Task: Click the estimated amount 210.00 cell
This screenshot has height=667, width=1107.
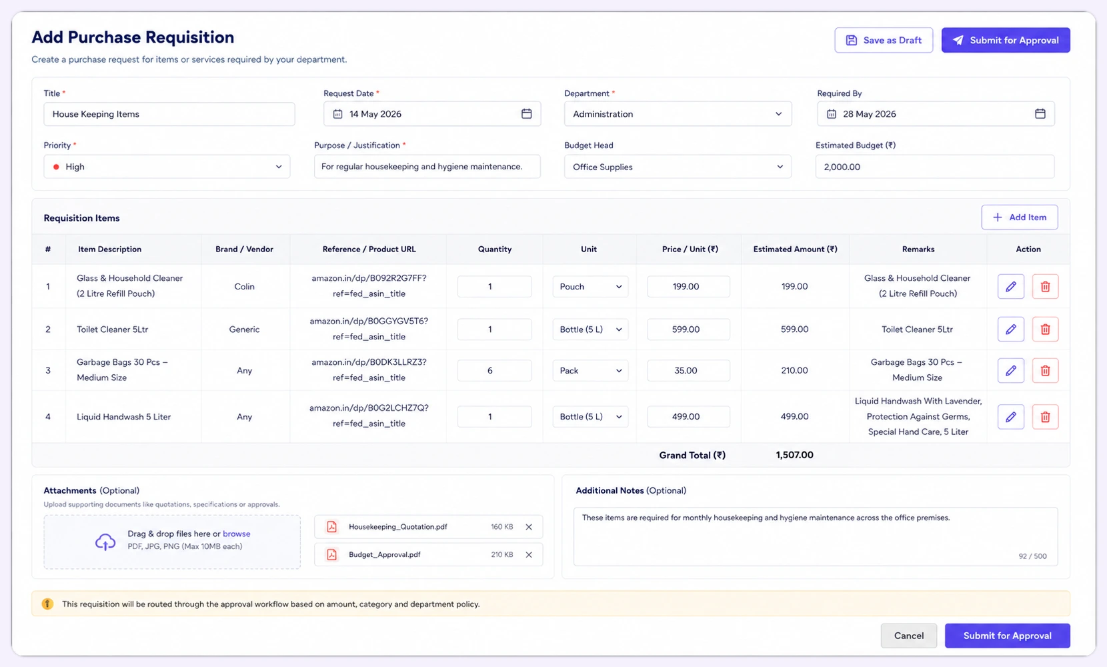Action: [794, 370]
